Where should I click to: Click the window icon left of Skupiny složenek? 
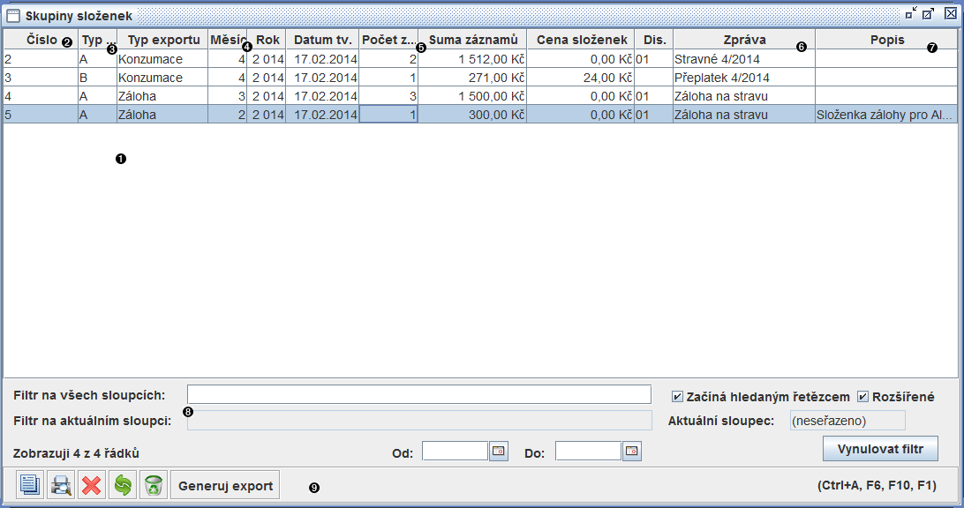click(13, 15)
